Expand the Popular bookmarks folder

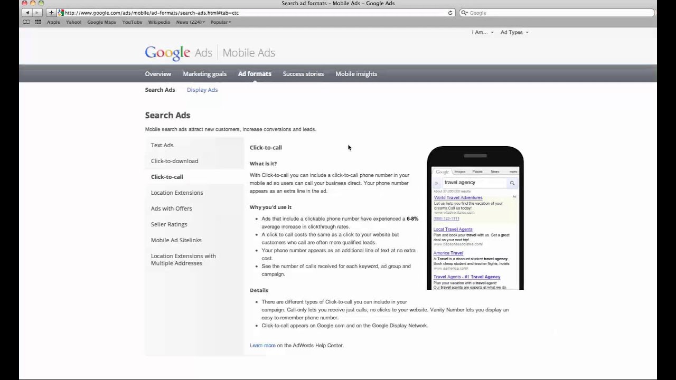pyautogui.click(x=221, y=22)
